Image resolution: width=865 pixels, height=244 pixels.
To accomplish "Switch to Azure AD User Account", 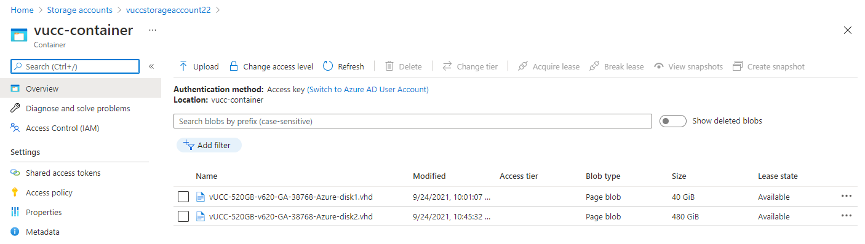I will tap(368, 89).
